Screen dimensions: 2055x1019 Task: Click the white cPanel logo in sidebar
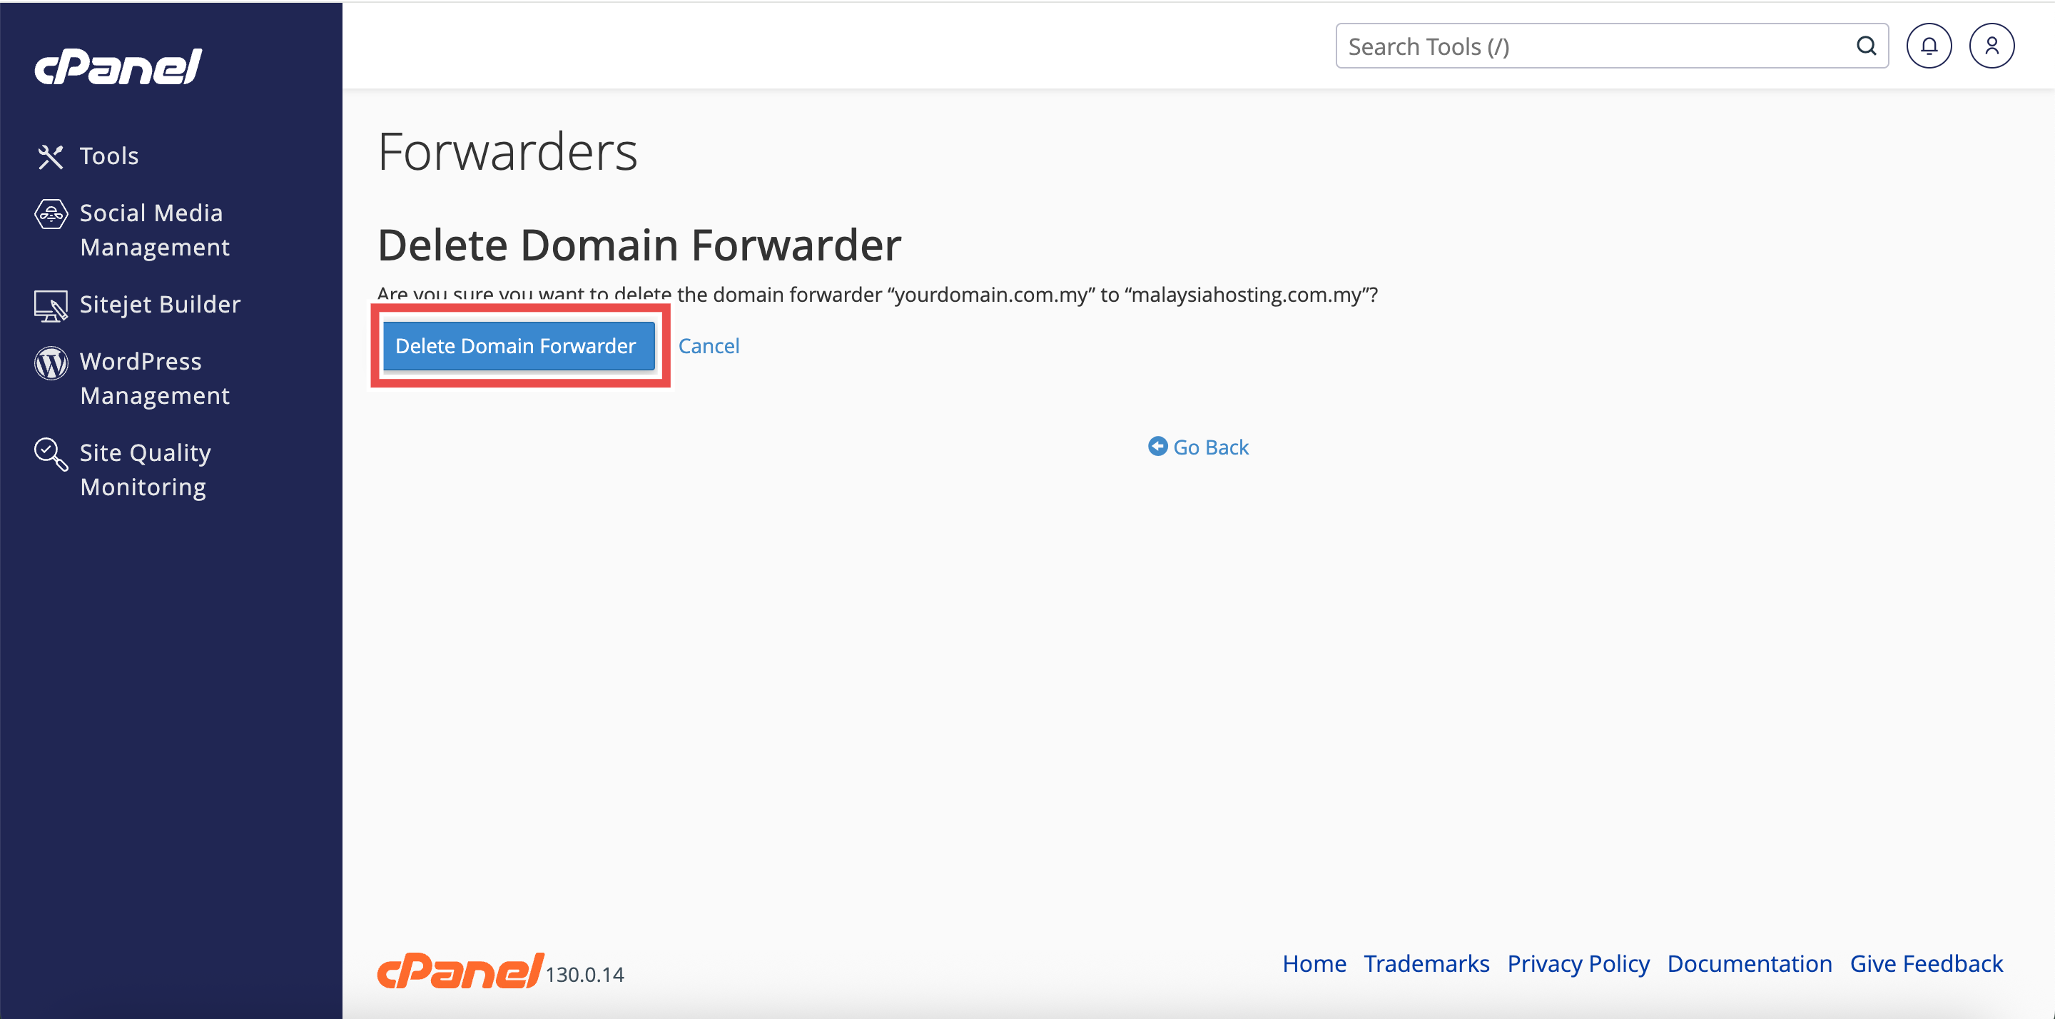point(118,67)
